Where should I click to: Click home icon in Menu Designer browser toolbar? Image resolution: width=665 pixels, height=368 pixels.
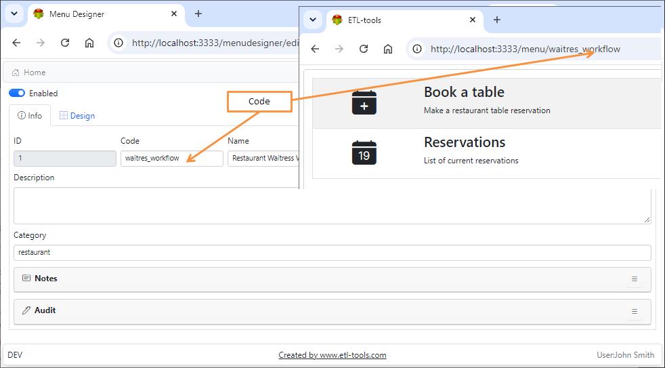pyautogui.click(x=89, y=43)
